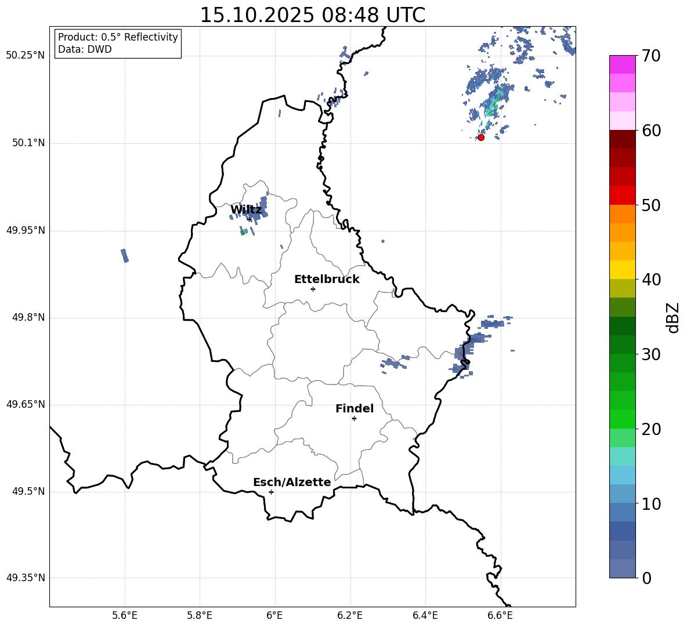Click the 5.6°E longitude label
Screen dimensions: 687x627
[x=125, y=615]
